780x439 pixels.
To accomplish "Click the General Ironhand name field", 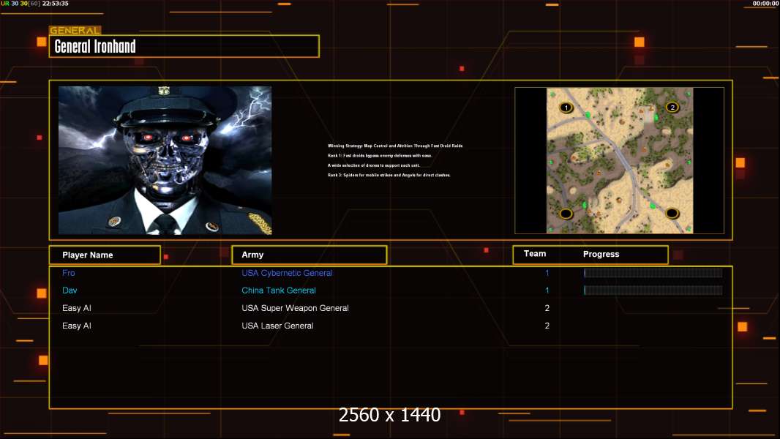I will point(184,46).
